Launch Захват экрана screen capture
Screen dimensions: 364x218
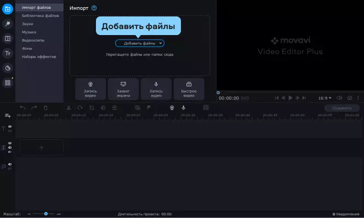[123, 89]
